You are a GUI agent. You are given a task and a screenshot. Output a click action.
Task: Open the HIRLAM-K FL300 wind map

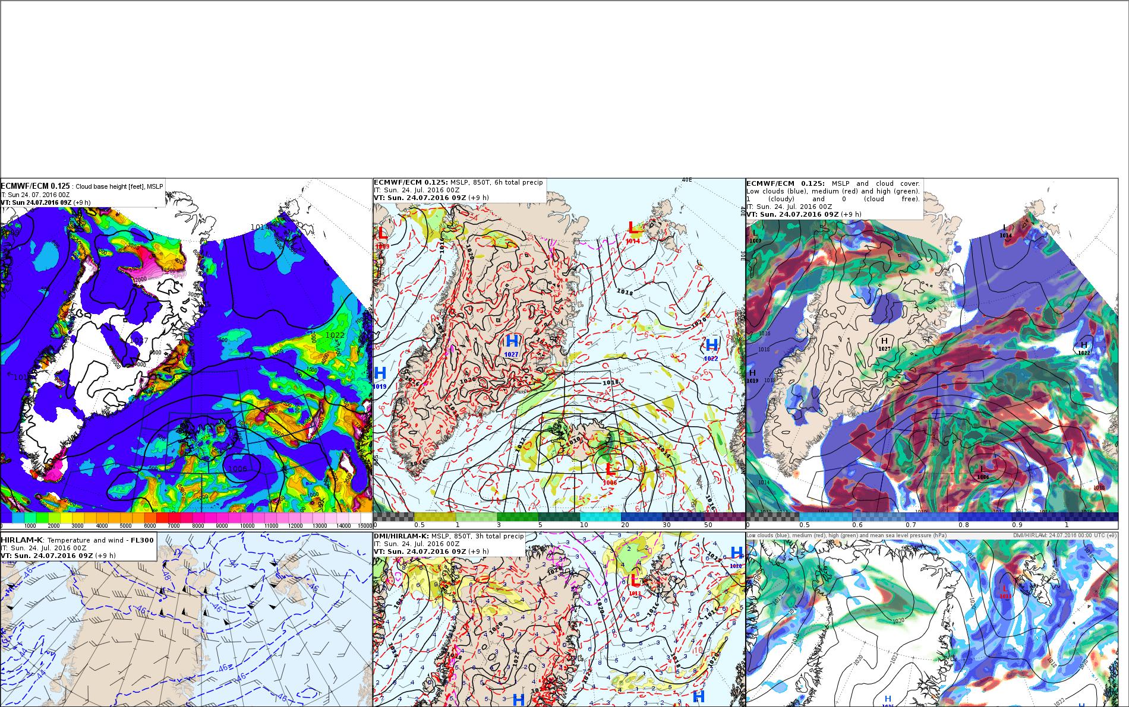click(186, 619)
